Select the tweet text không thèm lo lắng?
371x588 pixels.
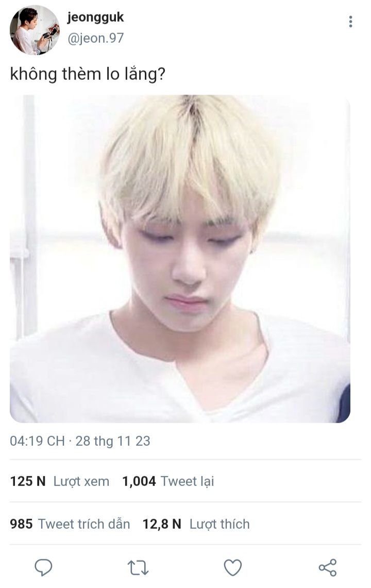click(x=88, y=74)
